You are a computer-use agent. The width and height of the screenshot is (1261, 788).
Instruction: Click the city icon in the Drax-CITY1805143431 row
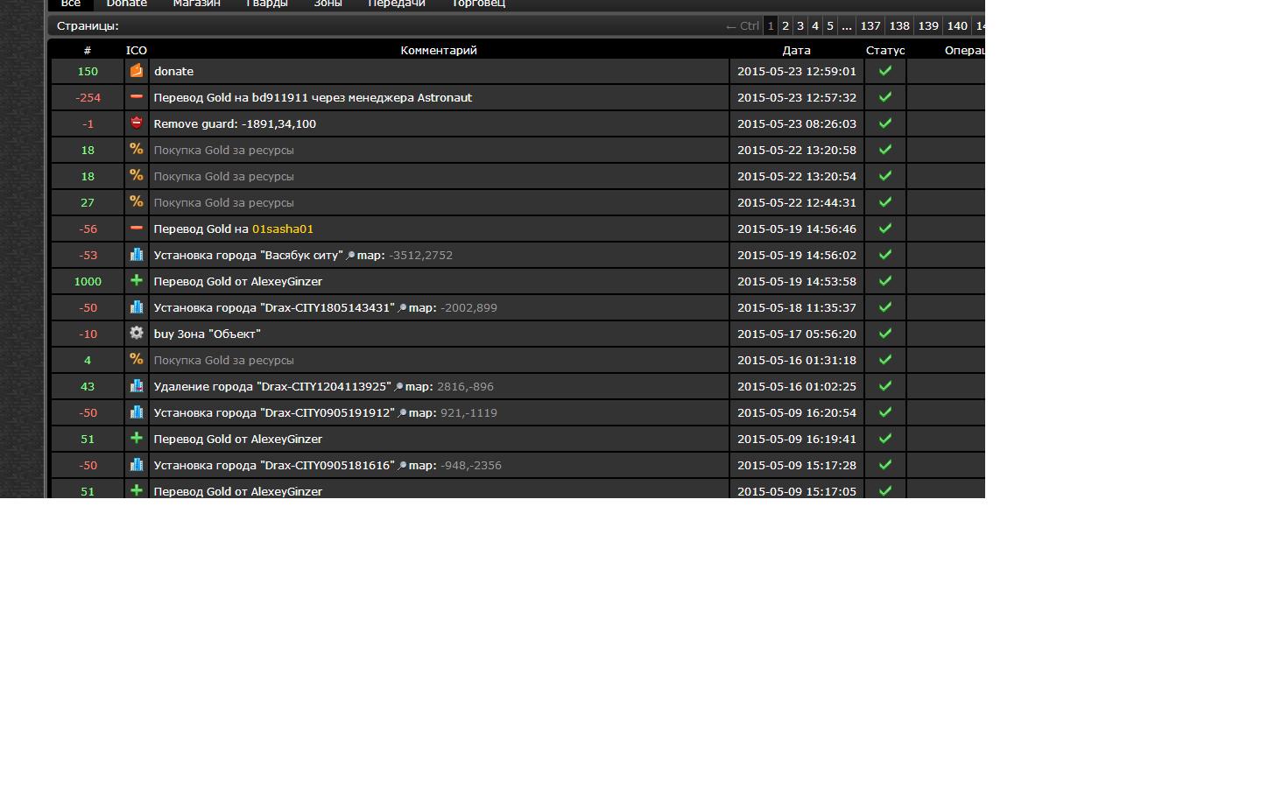pyautogui.click(x=136, y=306)
